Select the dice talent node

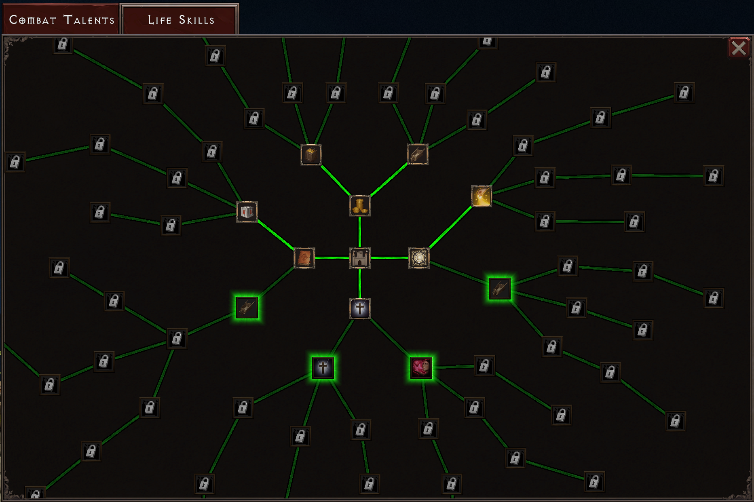coord(247,211)
